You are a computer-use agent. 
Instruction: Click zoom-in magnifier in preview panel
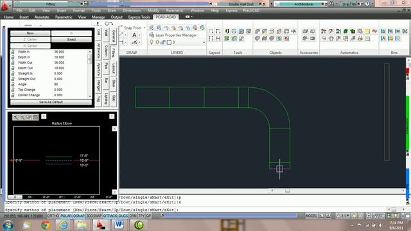pyautogui.click(x=15, y=117)
